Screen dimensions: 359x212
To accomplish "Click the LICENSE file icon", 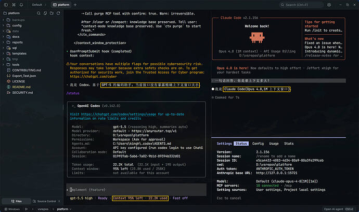I will pyautogui.click(x=8, y=81).
